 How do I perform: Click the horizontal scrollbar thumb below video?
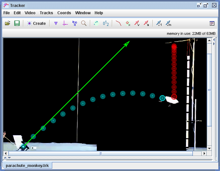click(x=101, y=153)
